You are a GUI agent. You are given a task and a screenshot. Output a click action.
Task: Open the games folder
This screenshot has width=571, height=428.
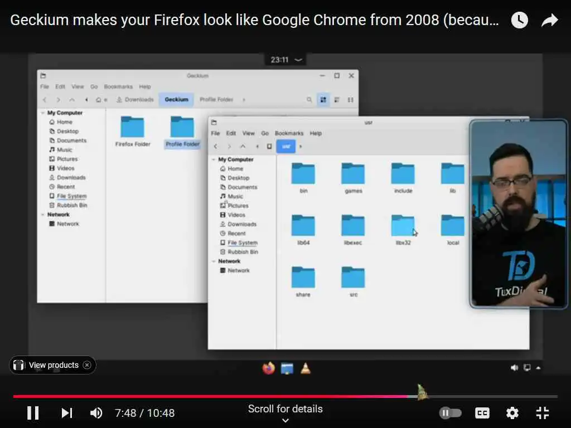coord(353,178)
